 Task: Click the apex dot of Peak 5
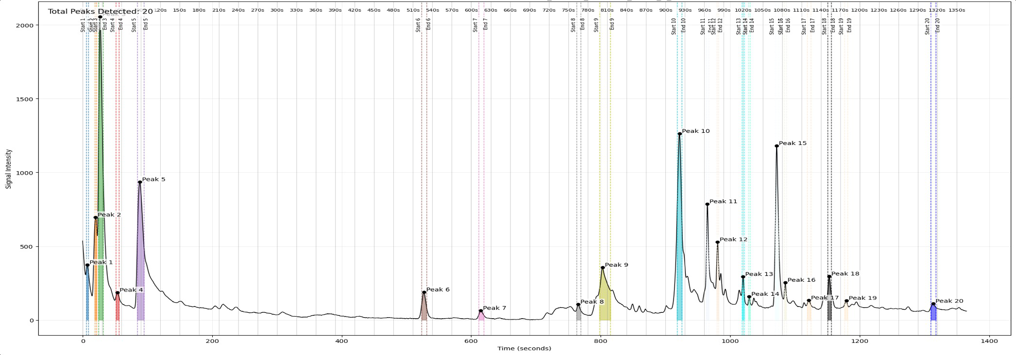point(140,182)
